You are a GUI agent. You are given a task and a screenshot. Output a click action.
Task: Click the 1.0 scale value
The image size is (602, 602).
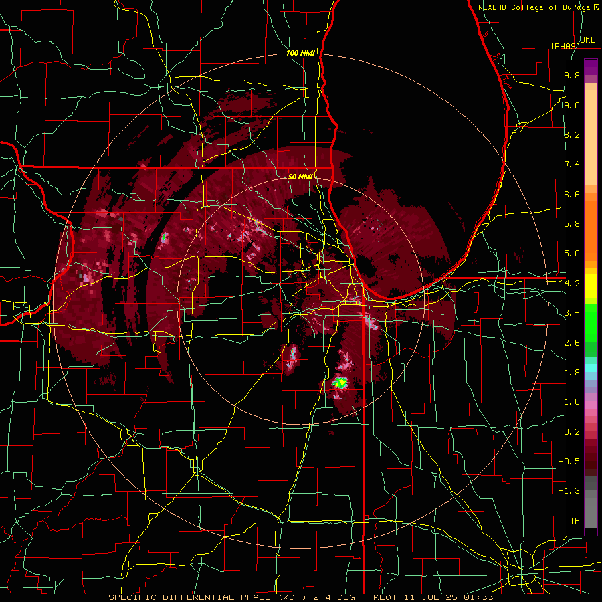[572, 402]
